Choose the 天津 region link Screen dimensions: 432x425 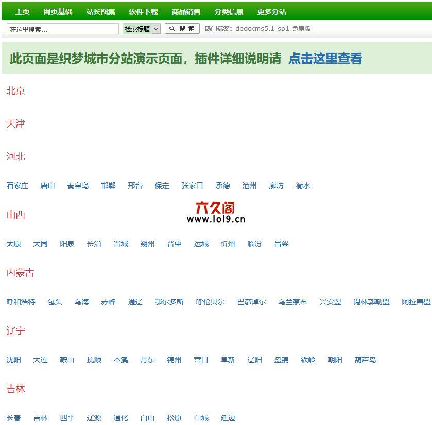(x=15, y=124)
